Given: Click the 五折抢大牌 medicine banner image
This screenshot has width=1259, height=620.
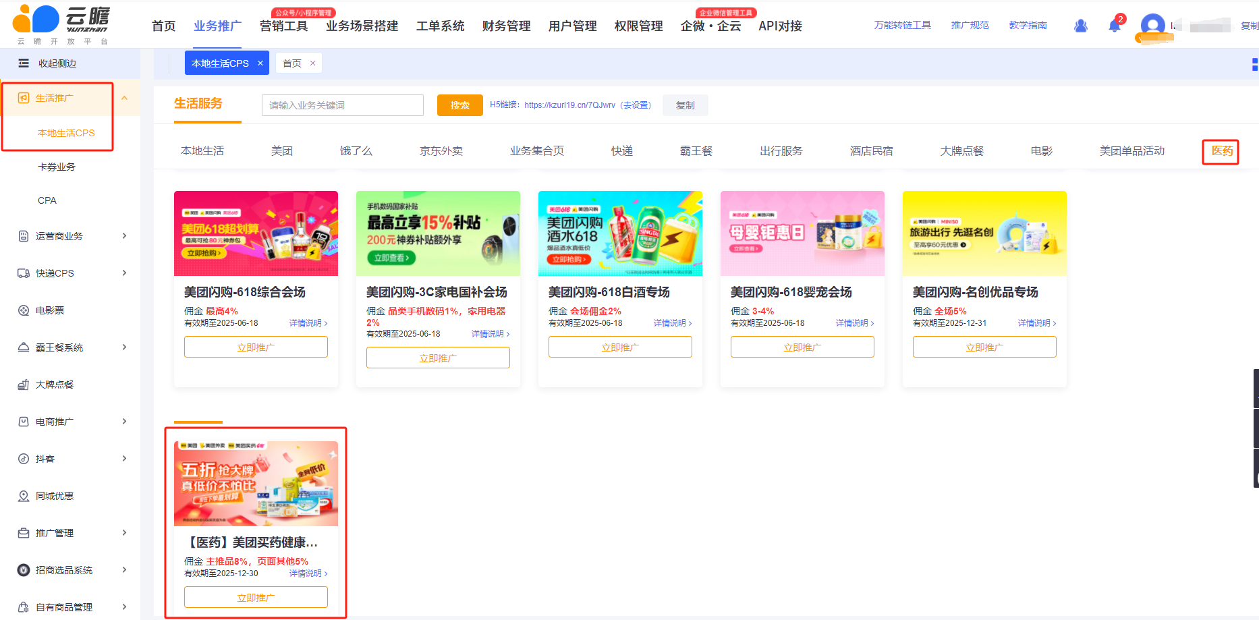Looking at the screenshot, I should tap(256, 484).
